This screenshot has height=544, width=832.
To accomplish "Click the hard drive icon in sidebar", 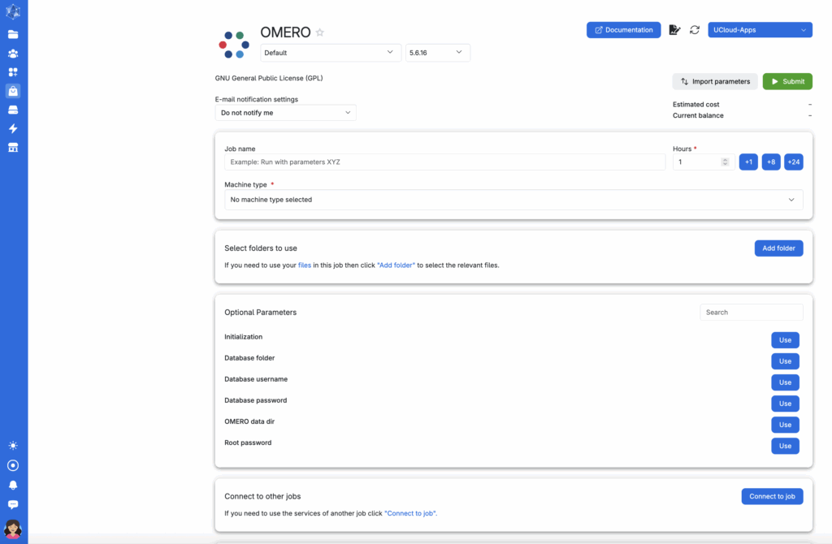I will [x=13, y=110].
